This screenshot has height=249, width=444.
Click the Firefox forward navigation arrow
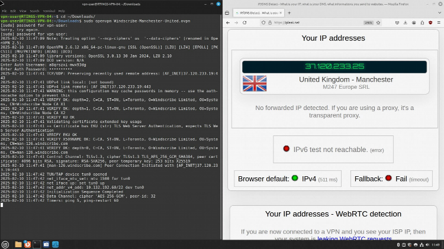(x=236, y=22)
